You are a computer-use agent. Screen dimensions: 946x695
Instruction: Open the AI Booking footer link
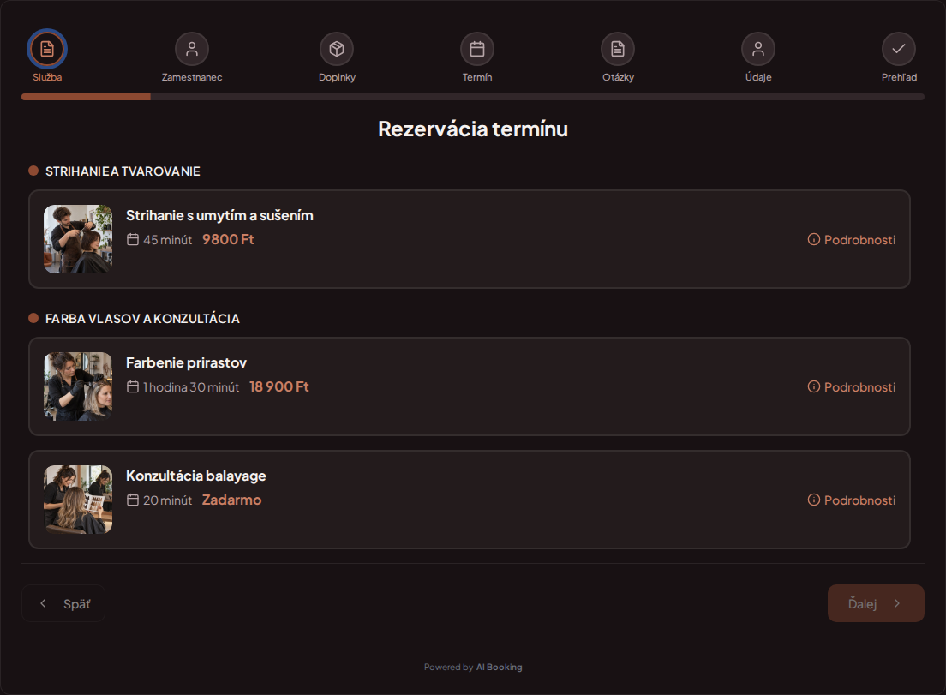(499, 668)
